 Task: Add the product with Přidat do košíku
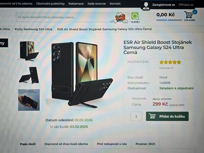[x=167, y=116]
